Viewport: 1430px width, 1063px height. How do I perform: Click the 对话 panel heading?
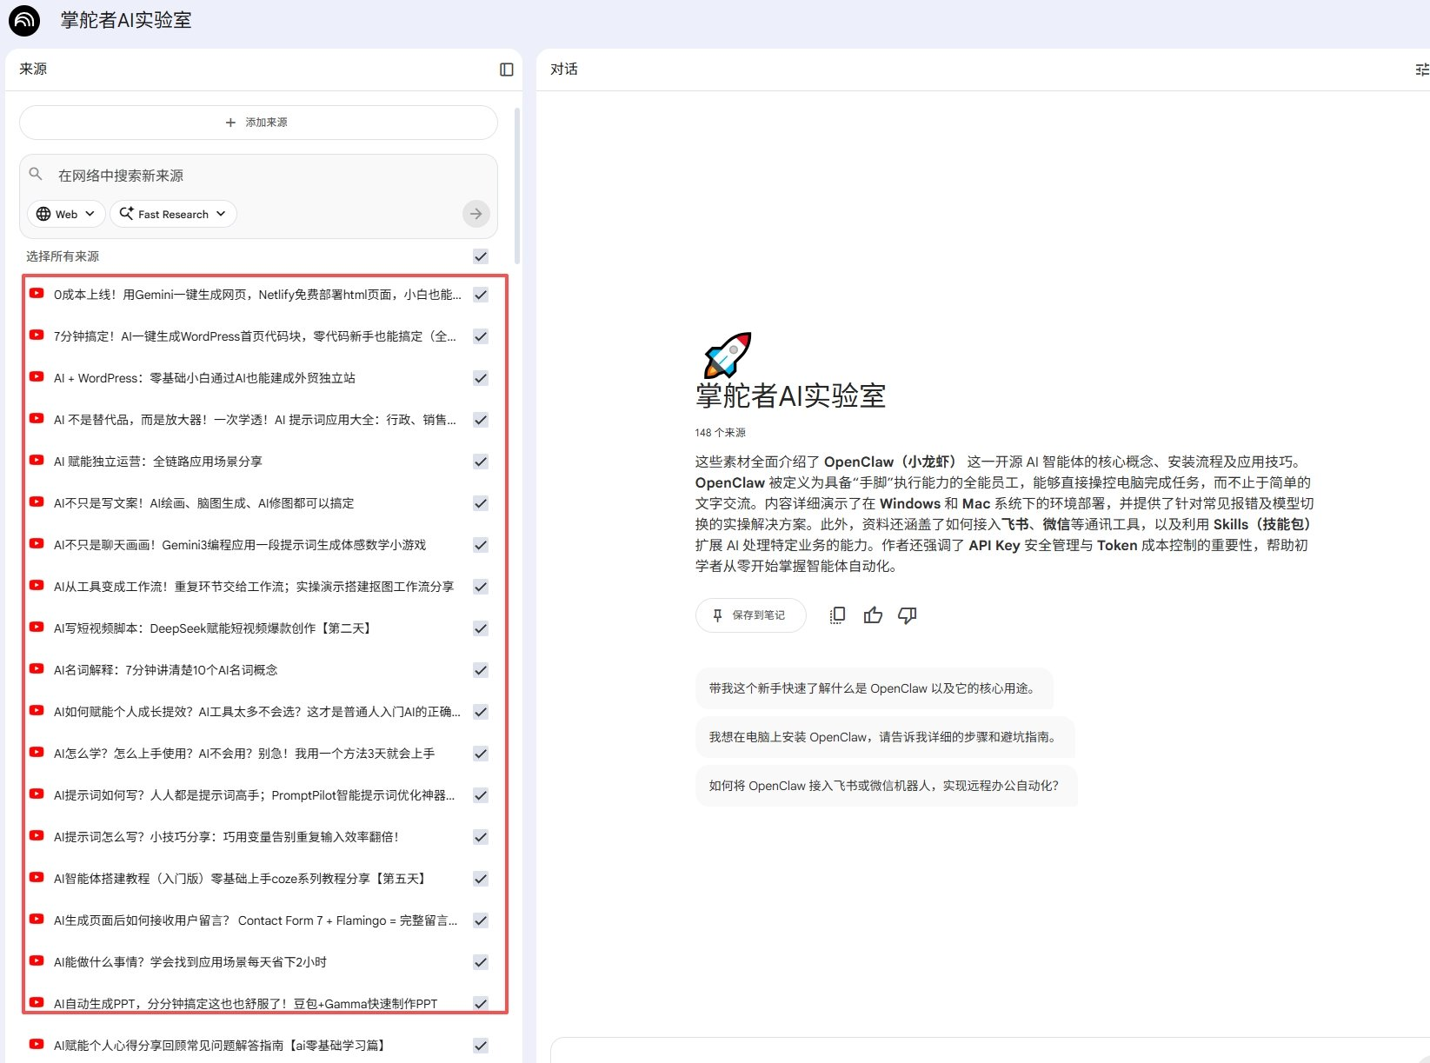pyautogui.click(x=564, y=70)
